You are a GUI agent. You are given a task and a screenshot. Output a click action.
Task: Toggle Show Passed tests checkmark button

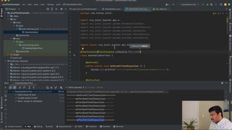tap(11, 87)
